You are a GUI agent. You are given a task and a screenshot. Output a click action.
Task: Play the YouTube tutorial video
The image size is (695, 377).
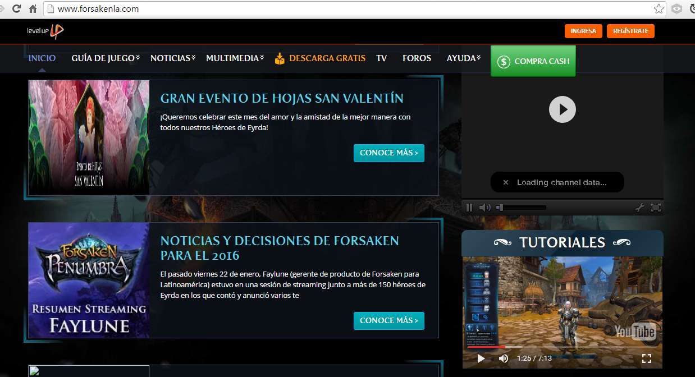coord(481,358)
